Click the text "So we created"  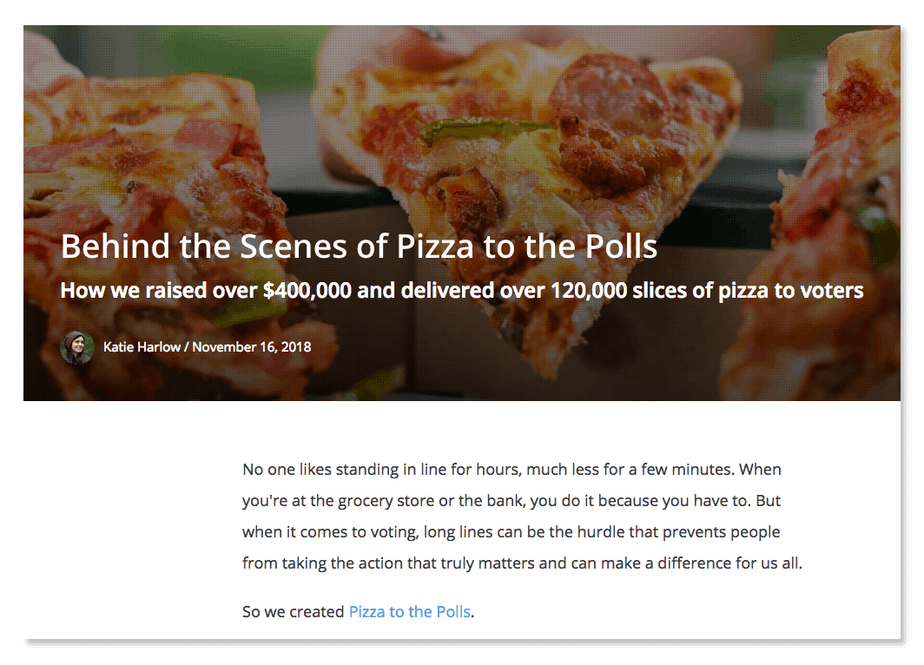293,612
